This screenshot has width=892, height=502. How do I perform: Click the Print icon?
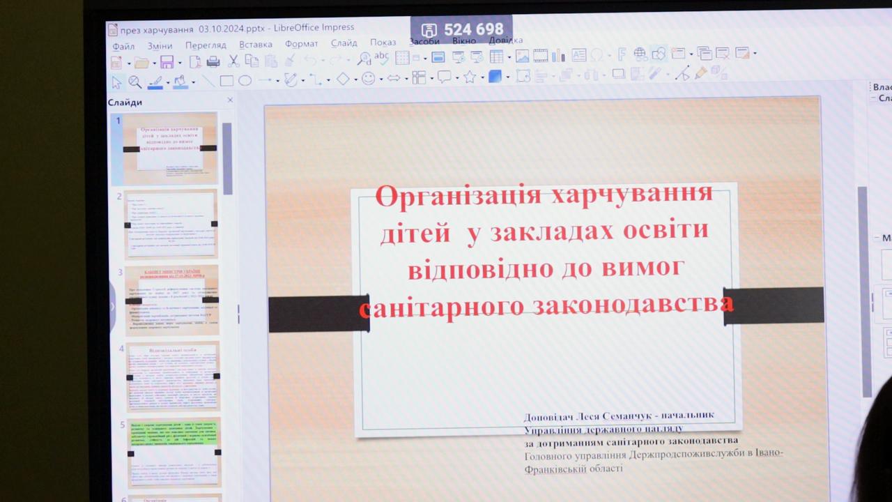click(x=213, y=61)
